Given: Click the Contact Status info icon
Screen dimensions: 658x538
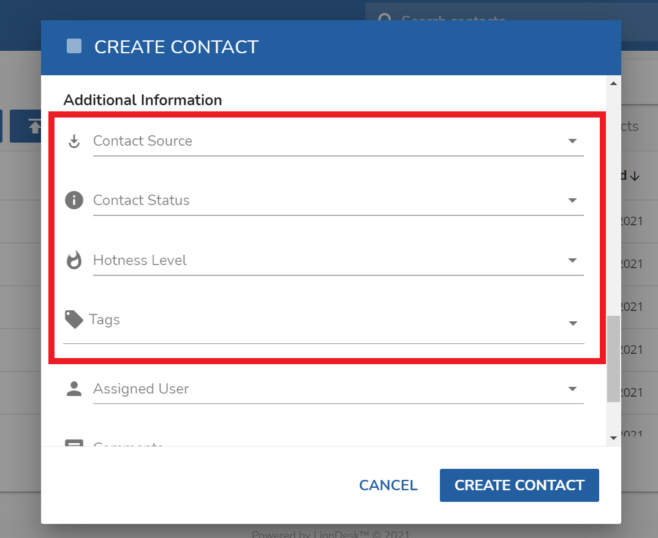Looking at the screenshot, I should coord(74,200).
